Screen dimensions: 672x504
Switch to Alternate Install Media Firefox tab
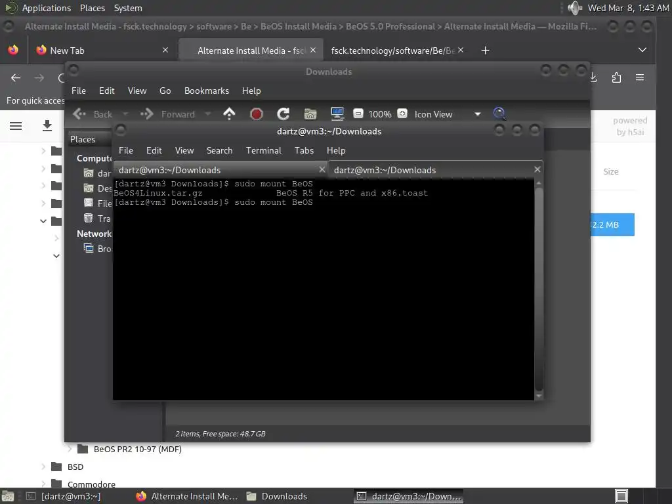[250, 51]
